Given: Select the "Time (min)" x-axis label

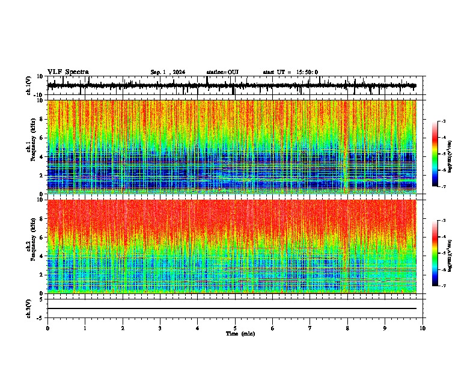Looking at the screenshot, I should click(240, 334).
